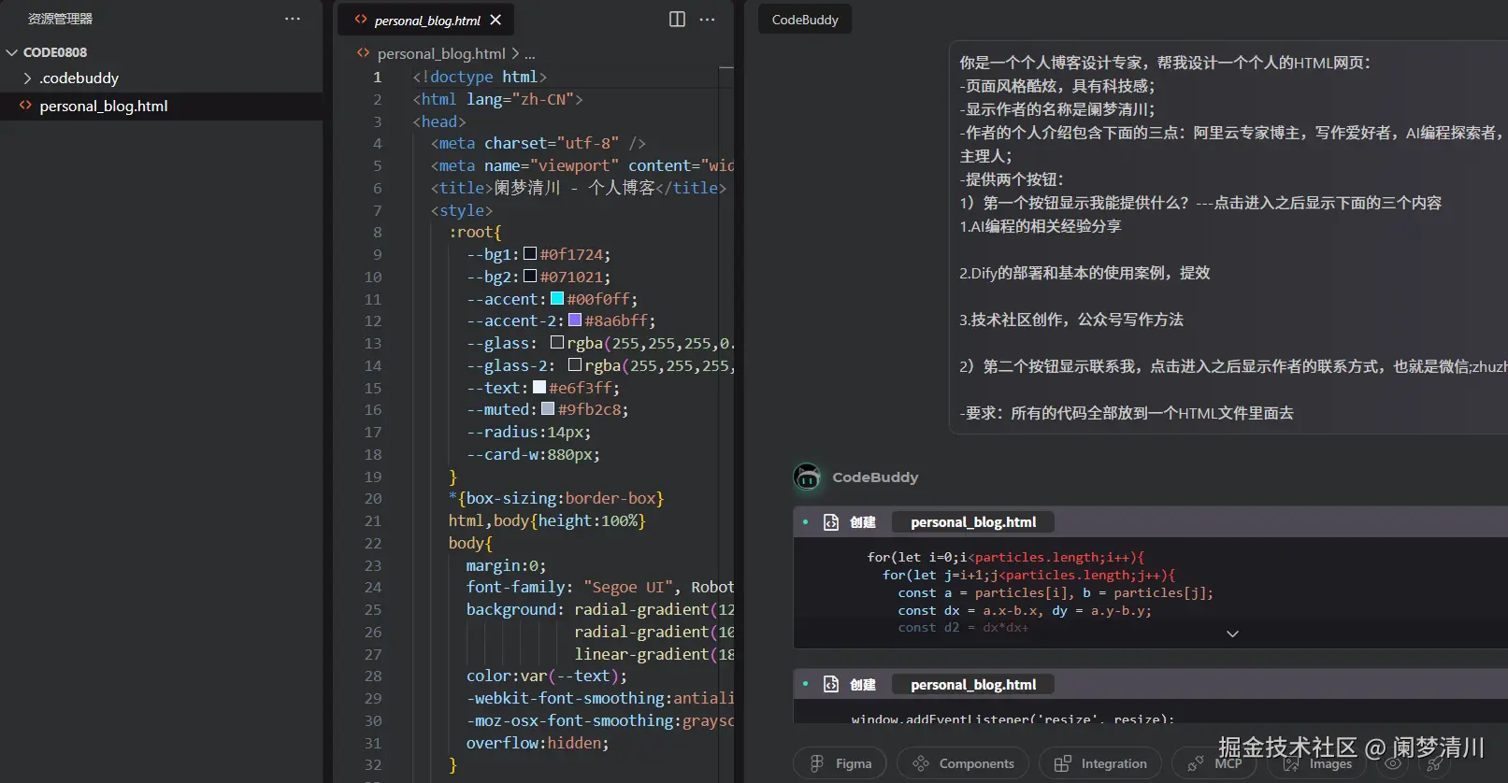
Task: Open color picker for --bg1 #0f1724 swatch
Action: click(530, 253)
